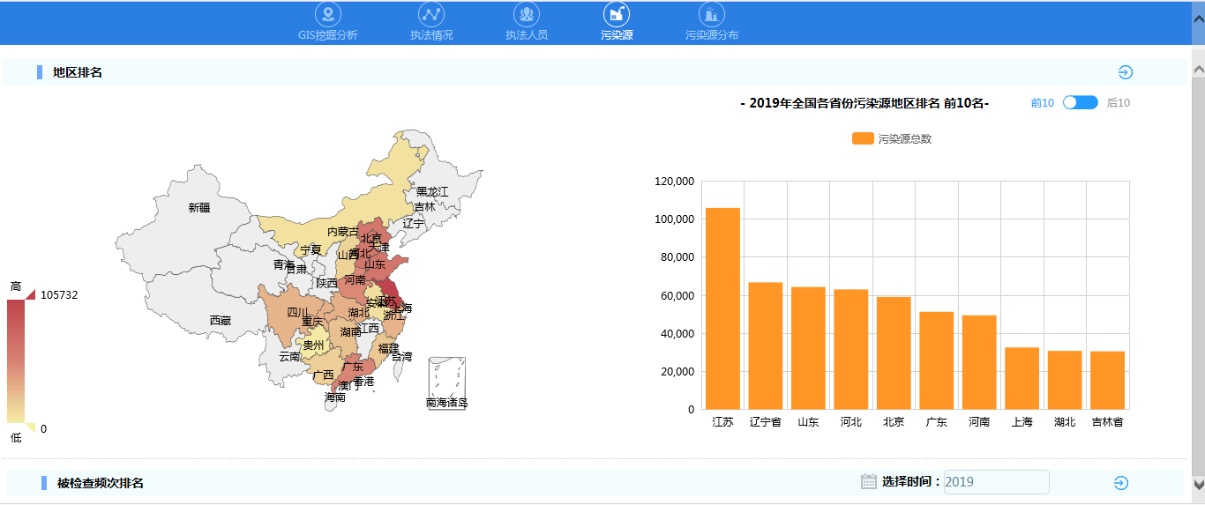Click the 污染源 factory icon
Image resolution: width=1205 pixels, height=505 pixels.
[617, 14]
